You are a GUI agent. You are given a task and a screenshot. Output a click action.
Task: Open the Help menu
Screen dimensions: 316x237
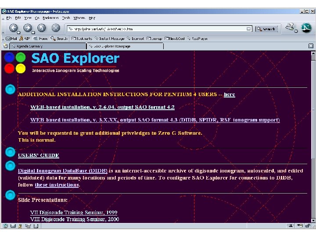coord(92,18)
